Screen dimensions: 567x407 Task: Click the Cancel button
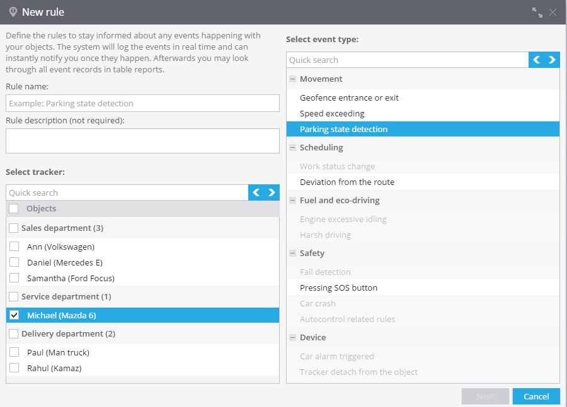coord(536,396)
